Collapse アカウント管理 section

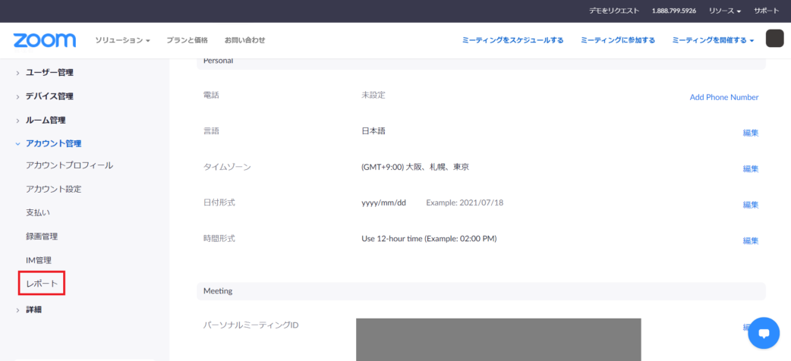click(53, 143)
